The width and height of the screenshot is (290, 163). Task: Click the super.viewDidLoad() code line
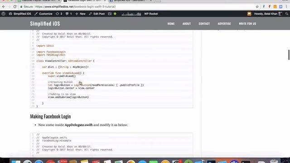tap(62, 76)
